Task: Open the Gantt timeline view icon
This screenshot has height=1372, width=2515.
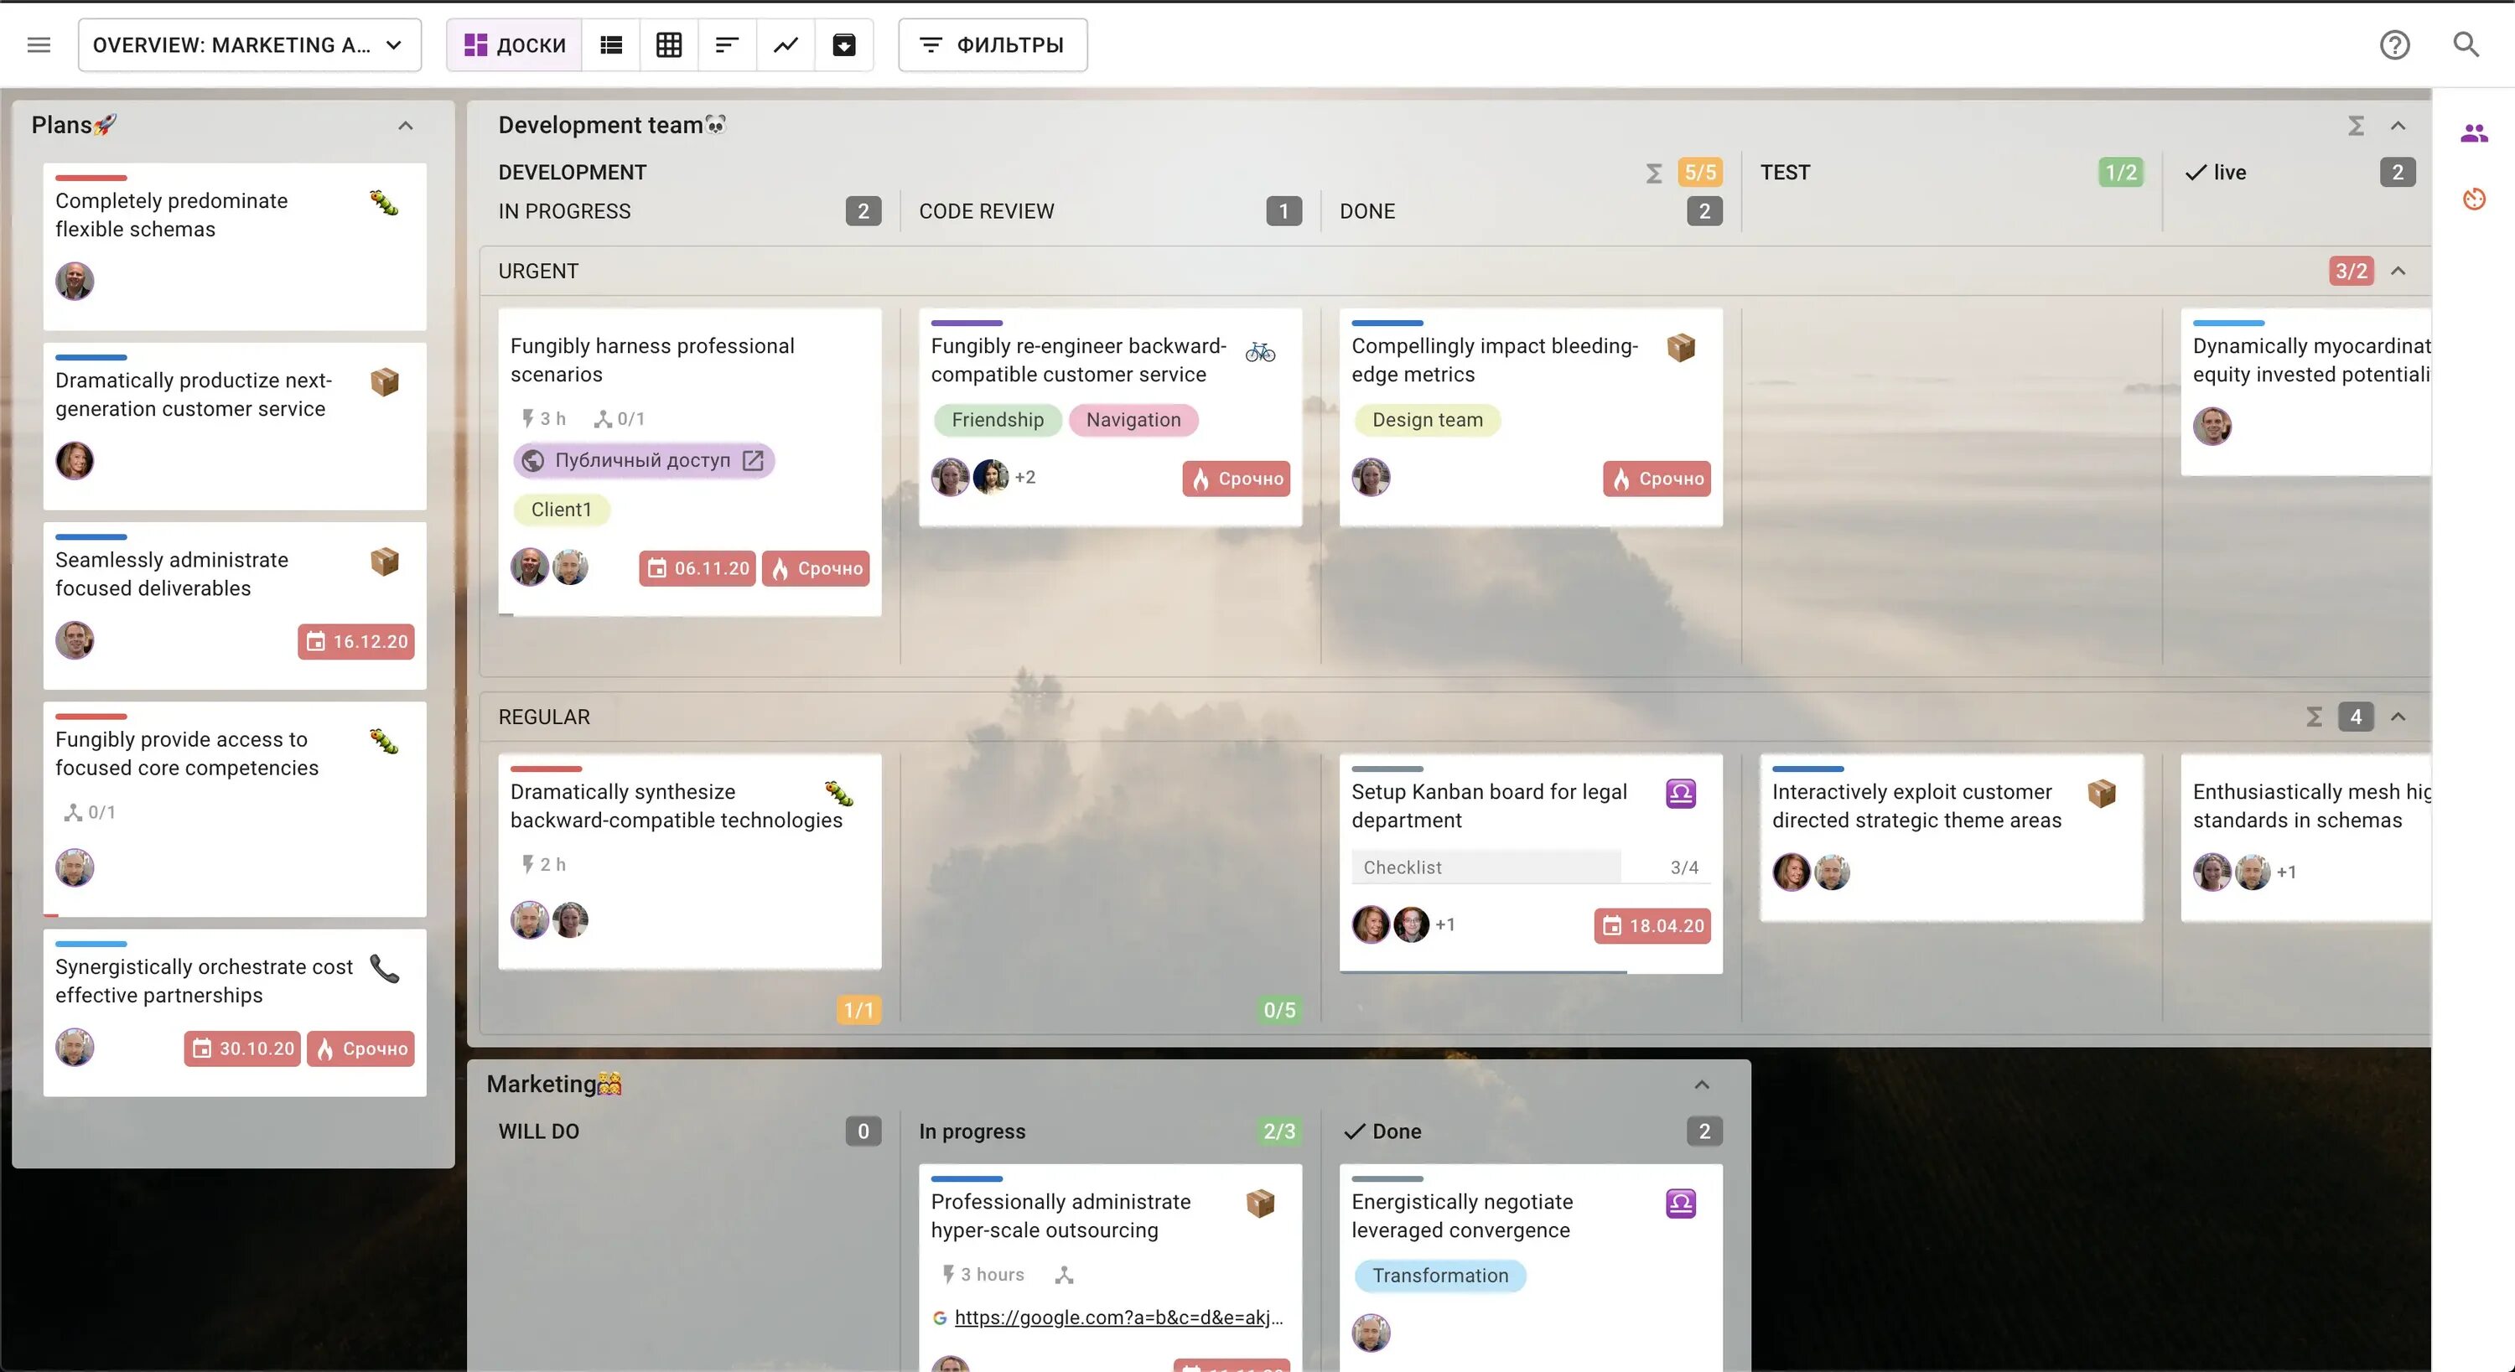Action: (726, 45)
